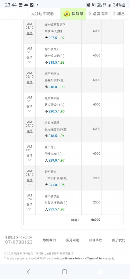Expand details chevron for 洛杉磯快艇 game
Viewport: 130px width, 279px height.
pos(30,209)
